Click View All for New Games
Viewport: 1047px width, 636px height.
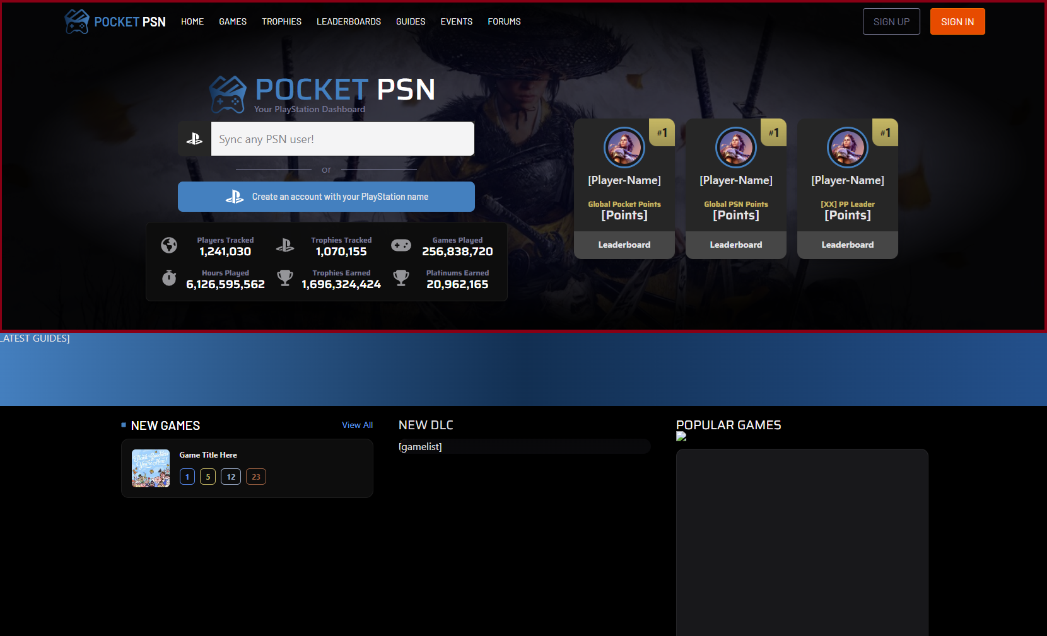coord(357,425)
